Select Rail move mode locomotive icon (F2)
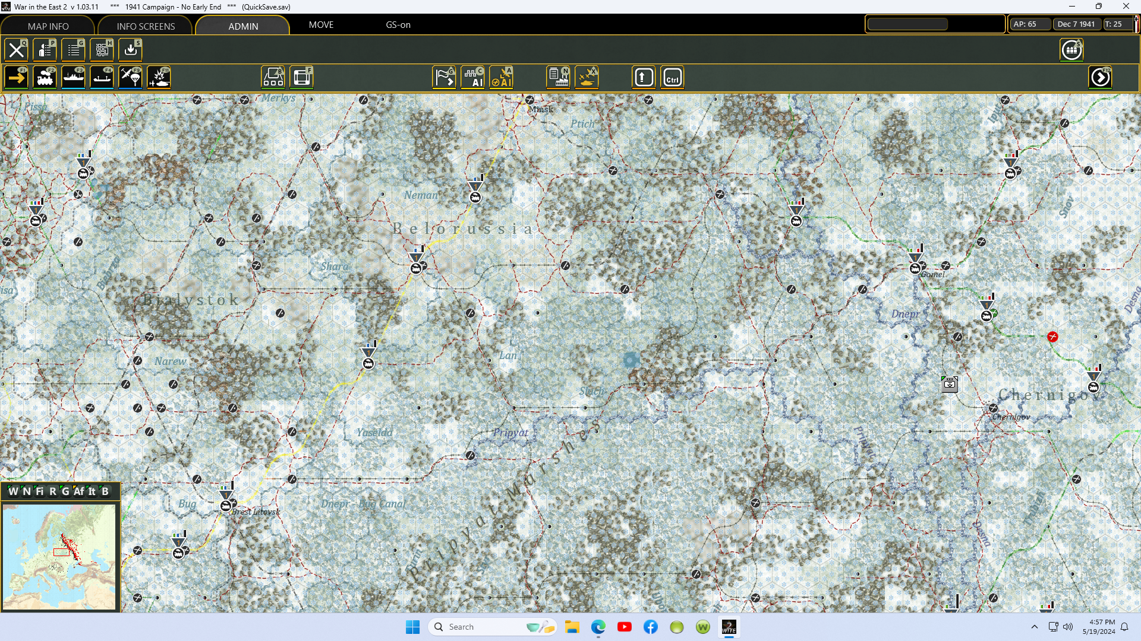The width and height of the screenshot is (1141, 641). [45, 78]
